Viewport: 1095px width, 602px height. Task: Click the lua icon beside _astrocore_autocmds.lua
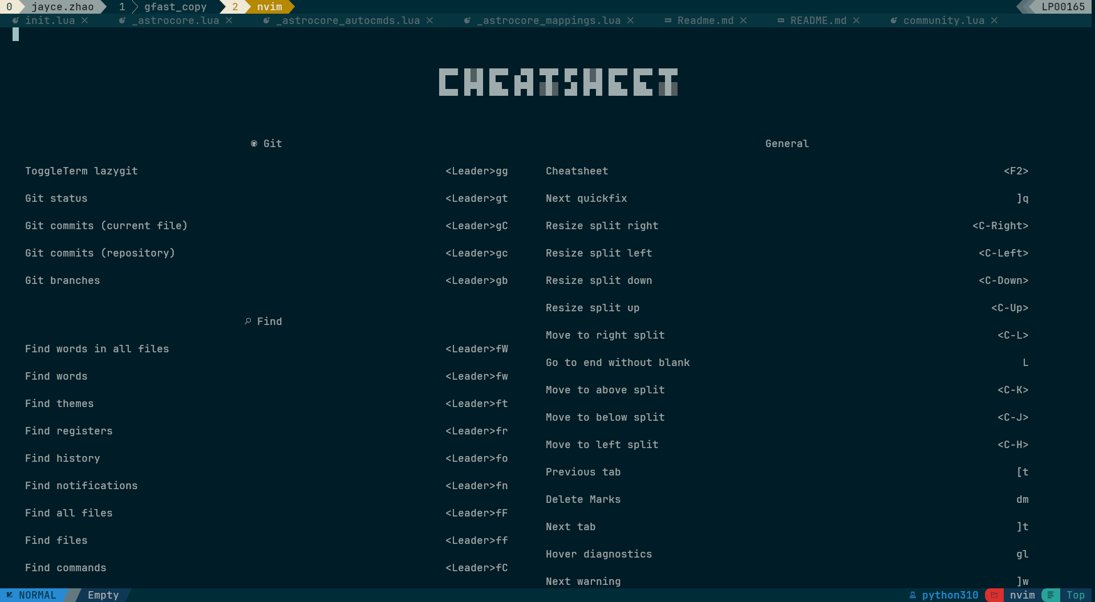tap(266, 21)
